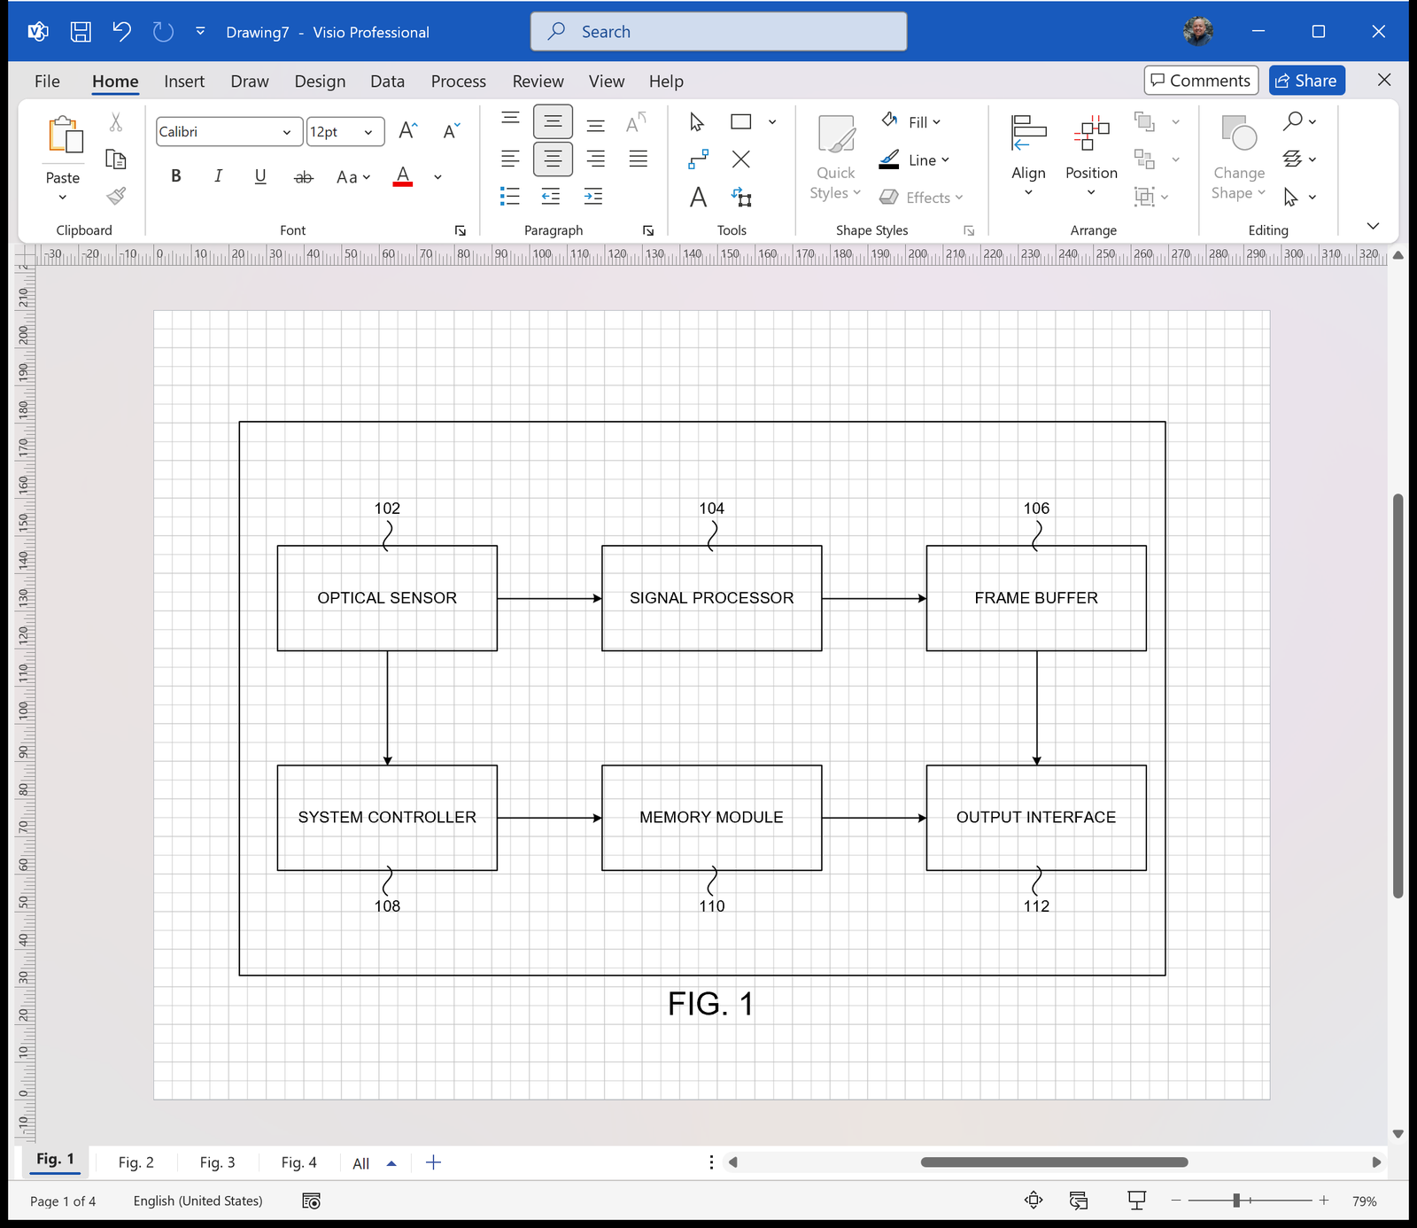
Task: Toggle align left text
Action: click(510, 159)
